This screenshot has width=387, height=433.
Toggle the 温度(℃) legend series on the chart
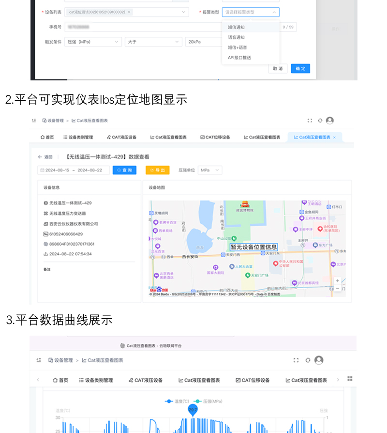(x=178, y=402)
